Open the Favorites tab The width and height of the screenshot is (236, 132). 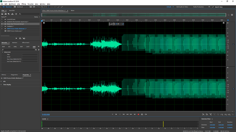(12, 11)
